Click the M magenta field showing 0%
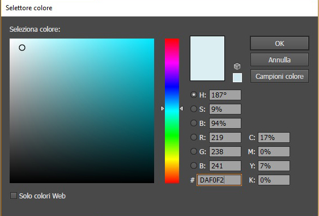 click(274, 152)
